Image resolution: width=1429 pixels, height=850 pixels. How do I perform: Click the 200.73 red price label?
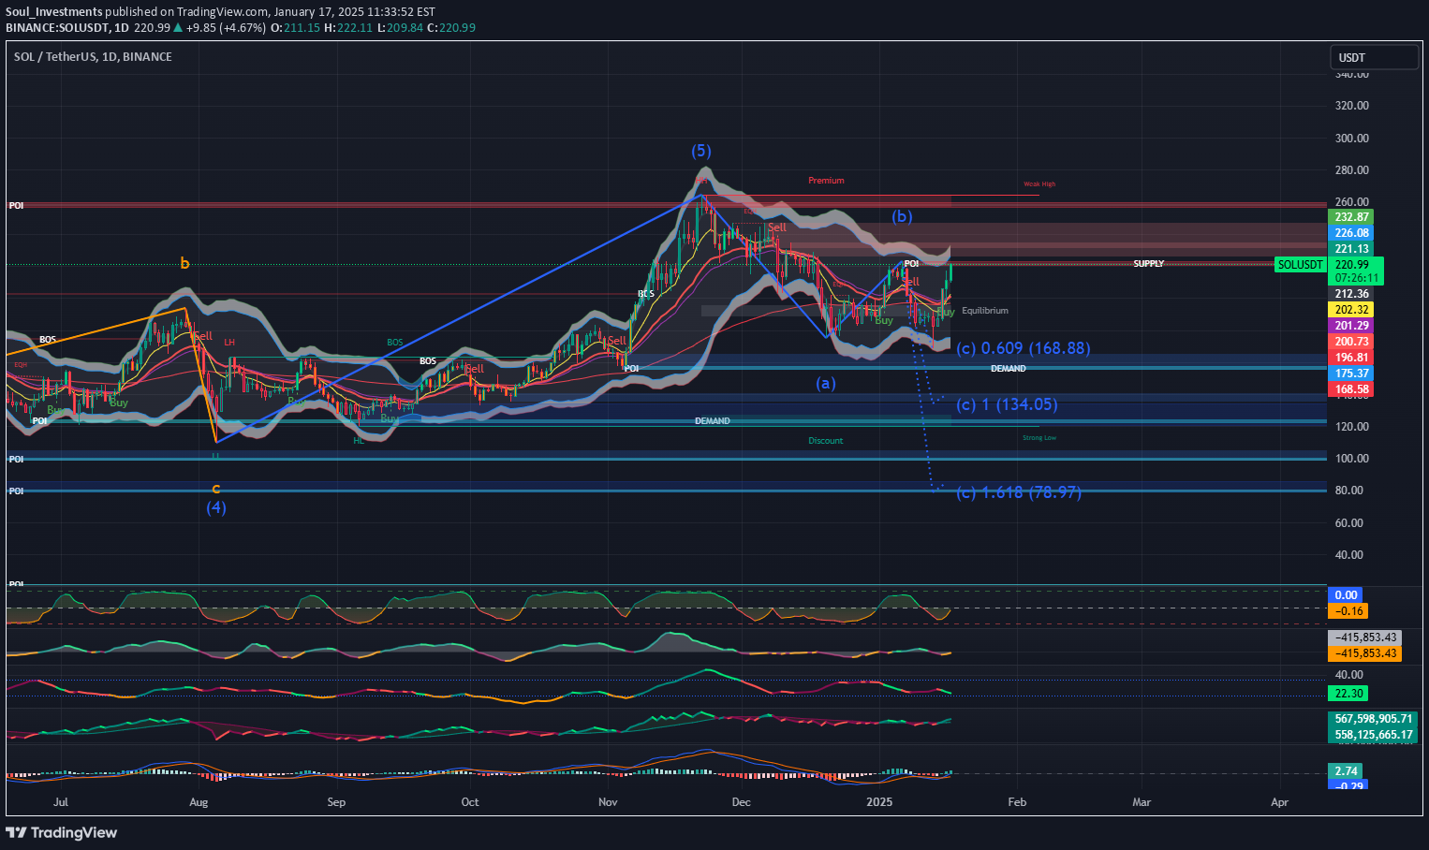pyautogui.click(x=1352, y=342)
